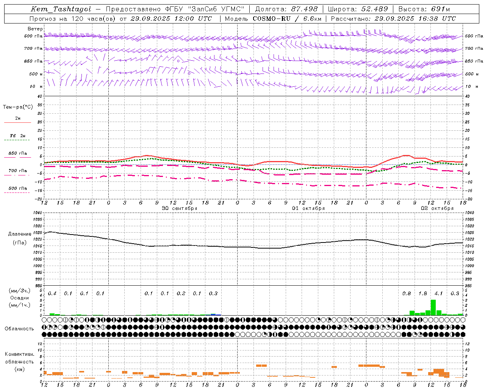Click the Облачность cloud cover label
Viewport: 485px width, 388px height.
[x=19, y=329]
